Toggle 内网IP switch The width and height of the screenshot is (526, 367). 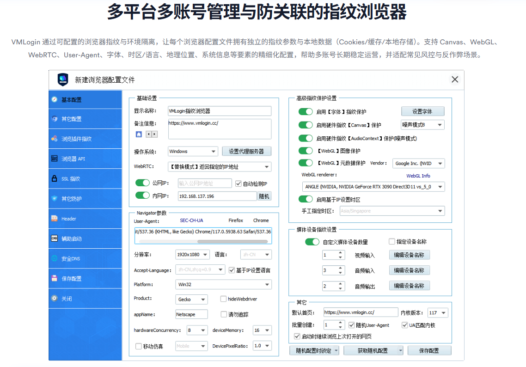click(x=142, y=195)
